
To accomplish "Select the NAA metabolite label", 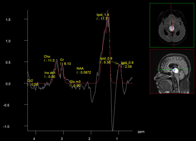I will 80,69.
